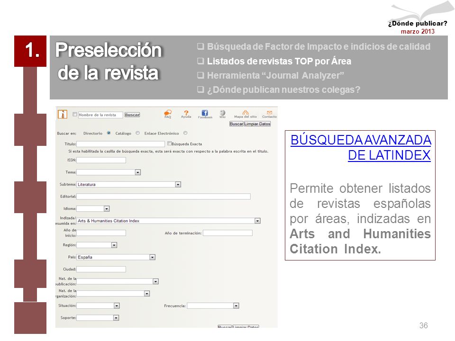Select the Enlace Electrónico radio button
455x341 pixels.
[185, 133]
